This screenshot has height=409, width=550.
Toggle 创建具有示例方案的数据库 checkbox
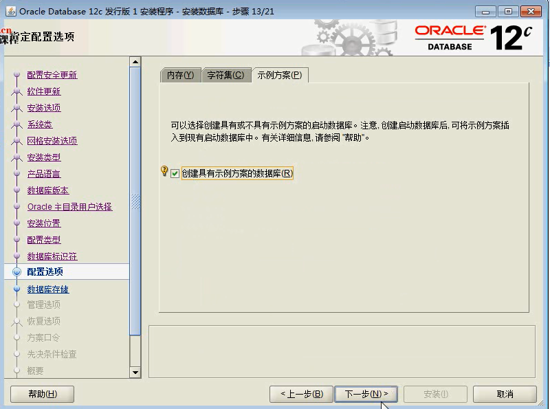(175, 173)
